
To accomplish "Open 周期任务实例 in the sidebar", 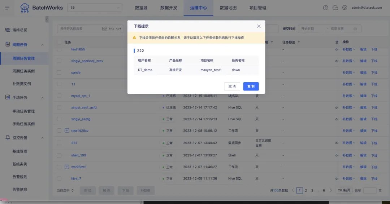I will tap(23, 71).
